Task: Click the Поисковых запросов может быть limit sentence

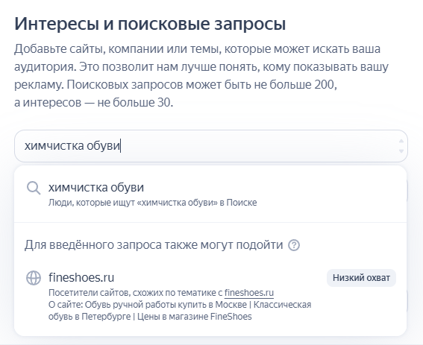Action: 201,85
